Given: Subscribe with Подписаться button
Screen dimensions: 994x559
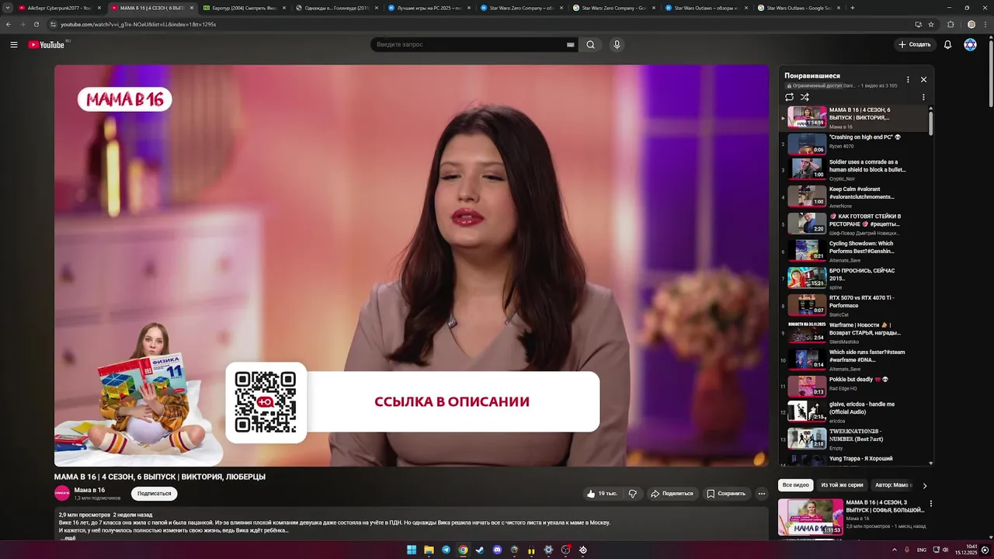Looking at the screenshot, I should [155, 494].
